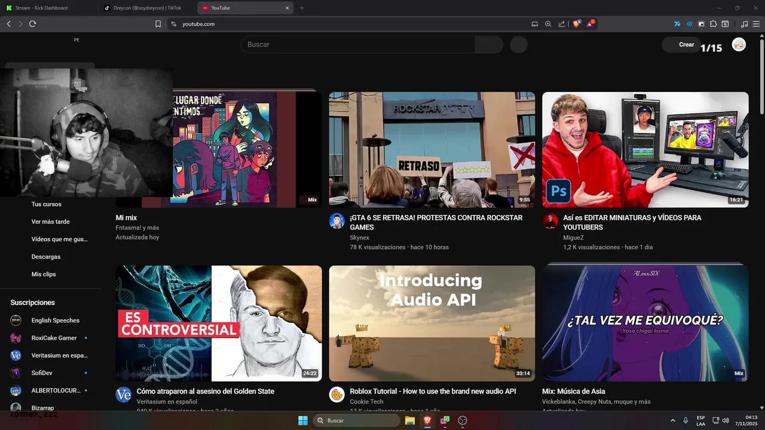
Task: Open Mis clips in sidebar
Action: pos(44,274)
